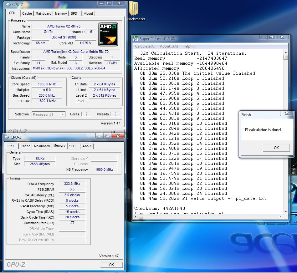Click the AMD Turion 64 logo
Image resolution: width=297 pixels, height=273 pixels.
click(108, 34)
